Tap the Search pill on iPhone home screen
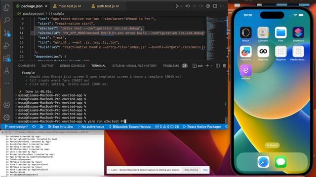Screen dimensions: 316x177 click(272, 145)
